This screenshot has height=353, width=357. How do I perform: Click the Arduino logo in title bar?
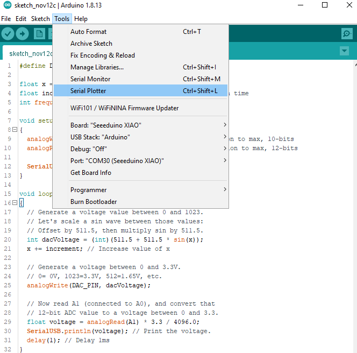coord(6,5)
